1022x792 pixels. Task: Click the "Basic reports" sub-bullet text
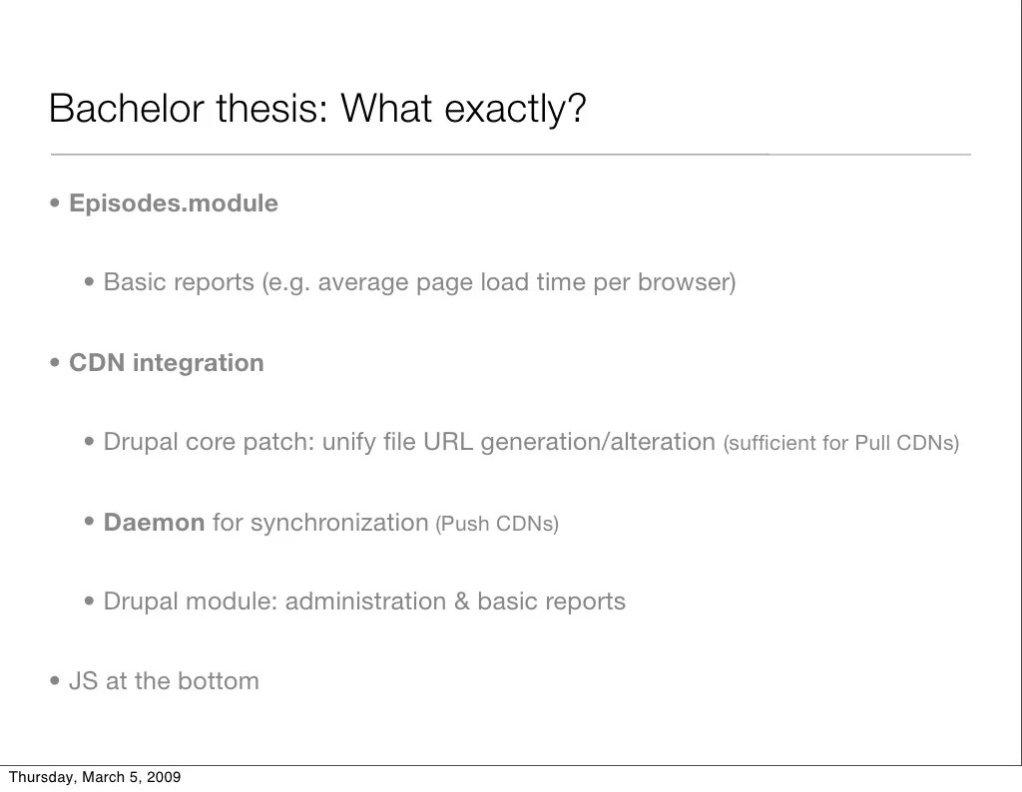pyautogui.click(x=419, y=282)
